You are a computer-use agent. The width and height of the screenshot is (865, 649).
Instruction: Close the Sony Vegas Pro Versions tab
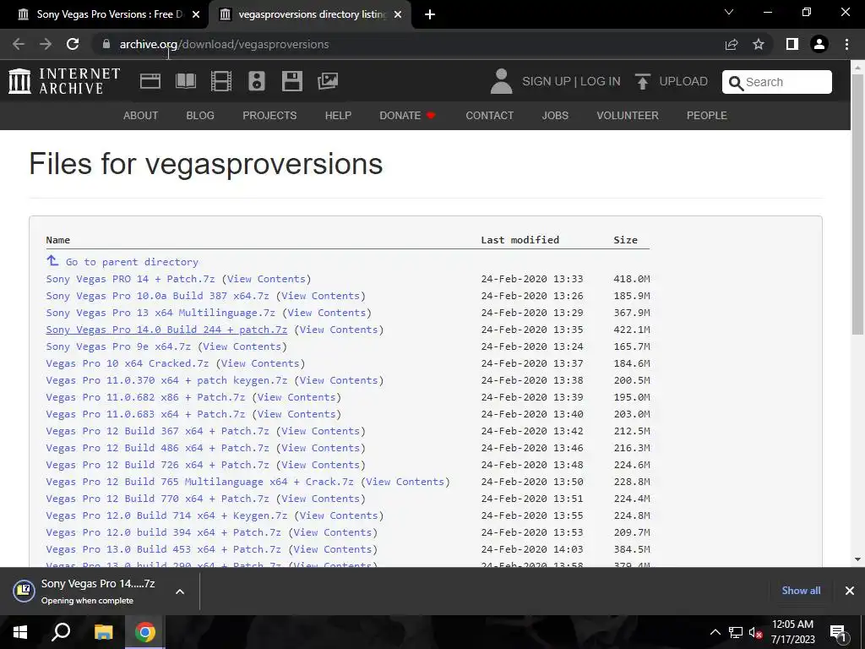click(196, 14)
